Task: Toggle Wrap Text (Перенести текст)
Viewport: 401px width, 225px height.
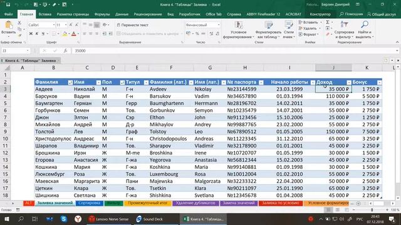Action: click(132, 25)
